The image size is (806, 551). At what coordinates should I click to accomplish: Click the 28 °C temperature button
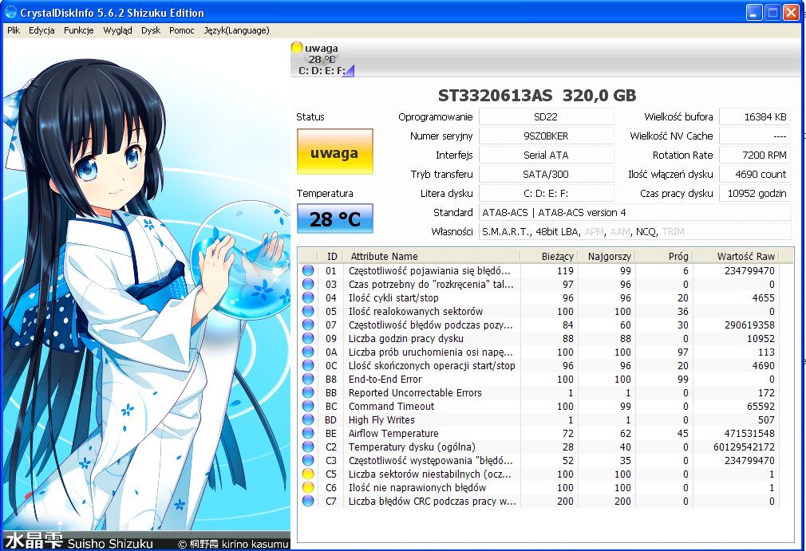pyautogui.click(x=334, y=219)
